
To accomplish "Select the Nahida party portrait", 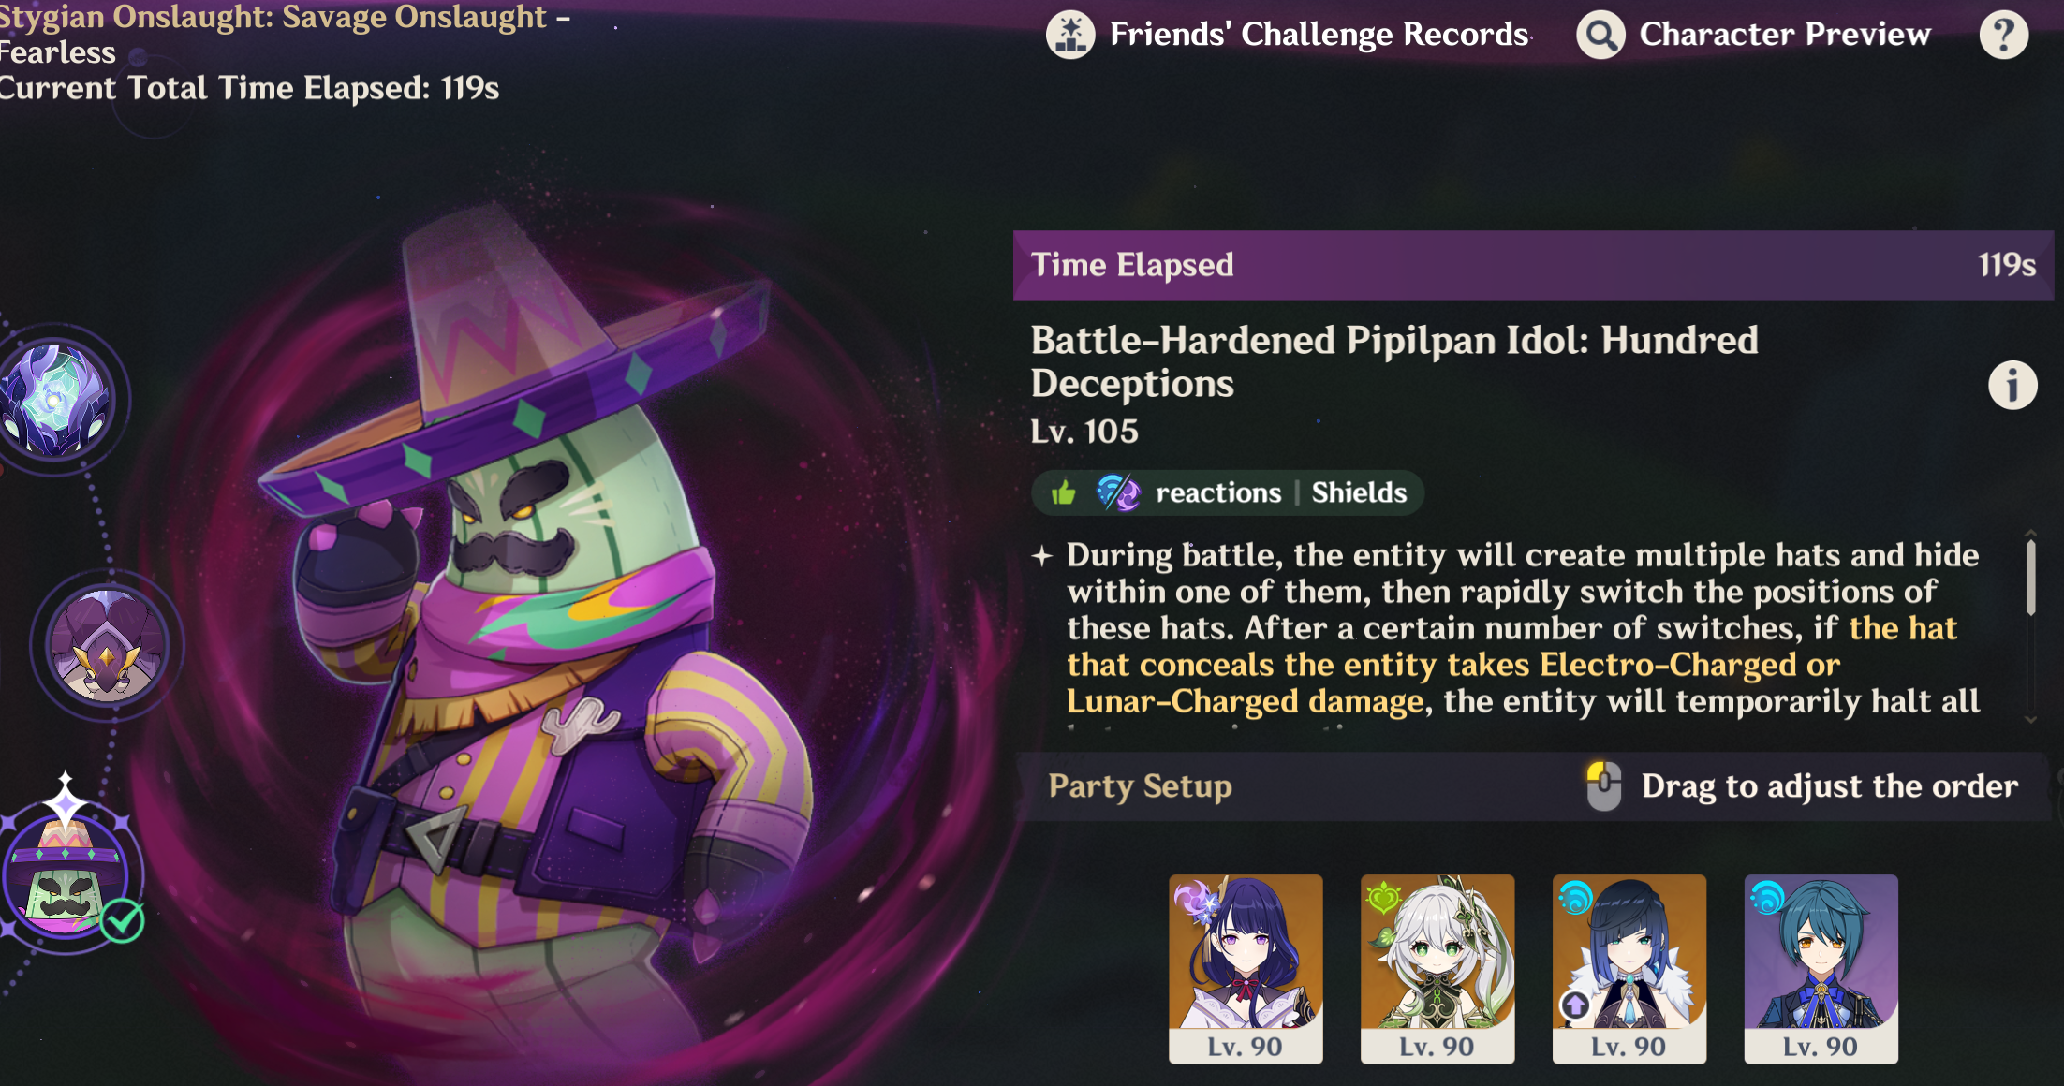I will [x=1437, y=968].
